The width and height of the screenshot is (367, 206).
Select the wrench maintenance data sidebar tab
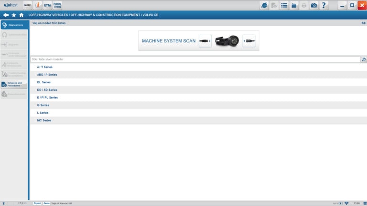pos(14,65)
